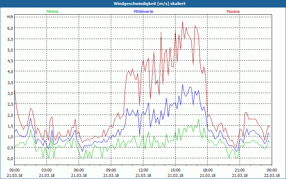The width and height of the screenshot is (286, 179).
Task: Click the 18:00 time axis label
Action: pos(208,170)
